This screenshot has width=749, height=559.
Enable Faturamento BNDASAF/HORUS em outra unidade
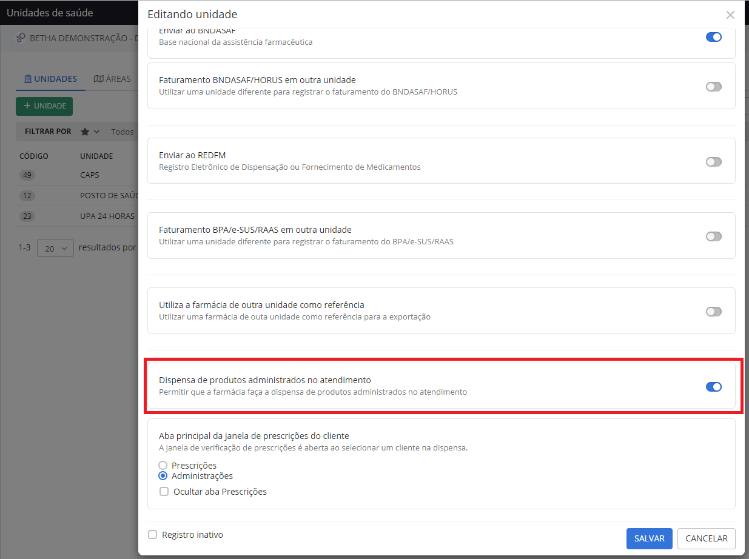tap(713, 87)
